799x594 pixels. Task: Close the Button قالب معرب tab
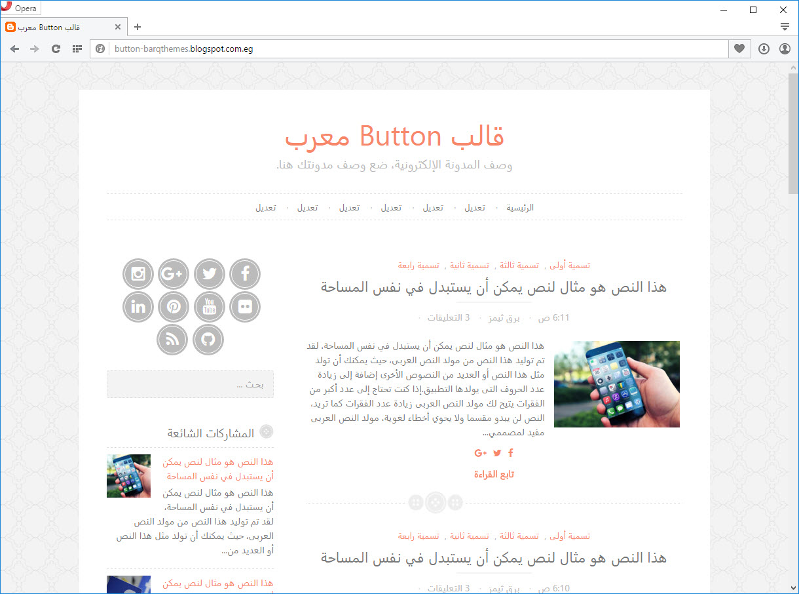pos(118,27)
